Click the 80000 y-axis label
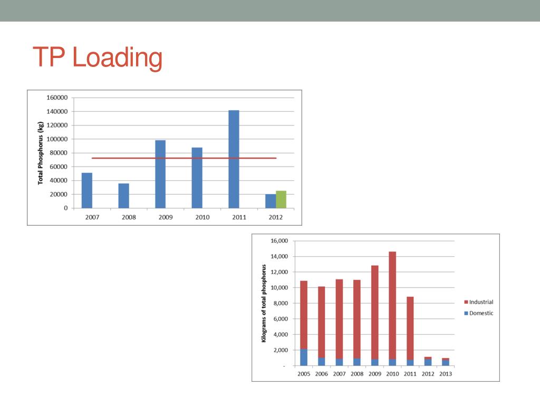 coord(59,153)
